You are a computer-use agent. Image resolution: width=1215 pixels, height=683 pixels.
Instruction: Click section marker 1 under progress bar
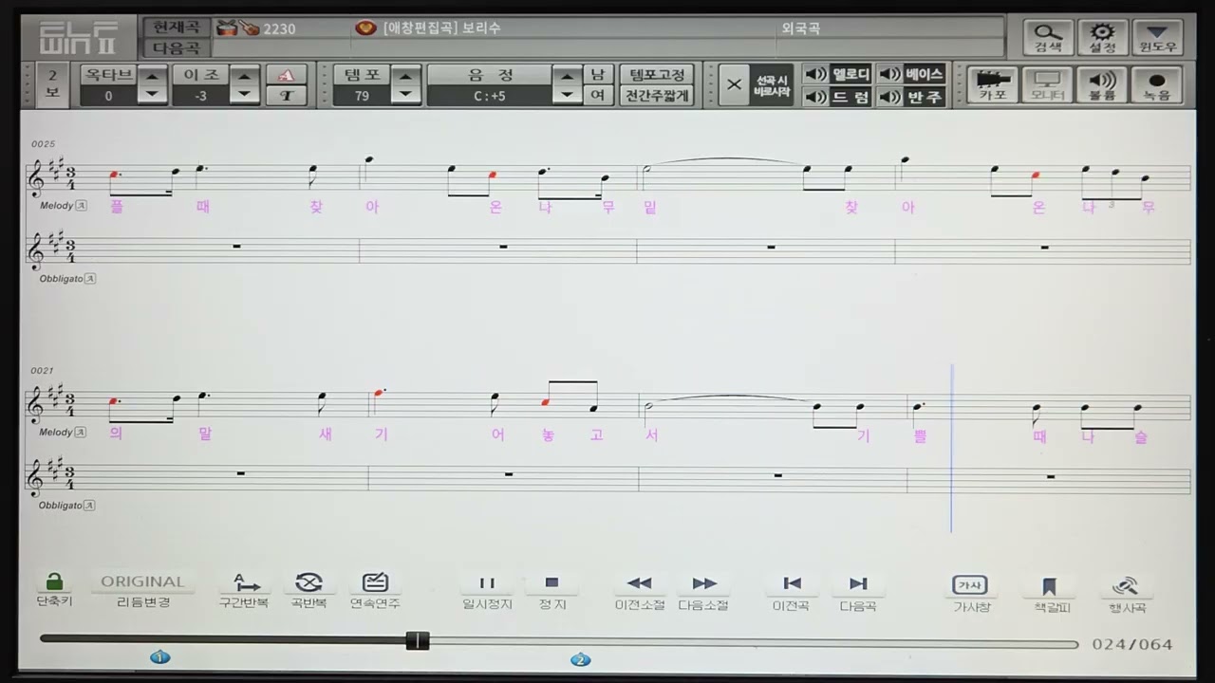(x=159, y=657)
